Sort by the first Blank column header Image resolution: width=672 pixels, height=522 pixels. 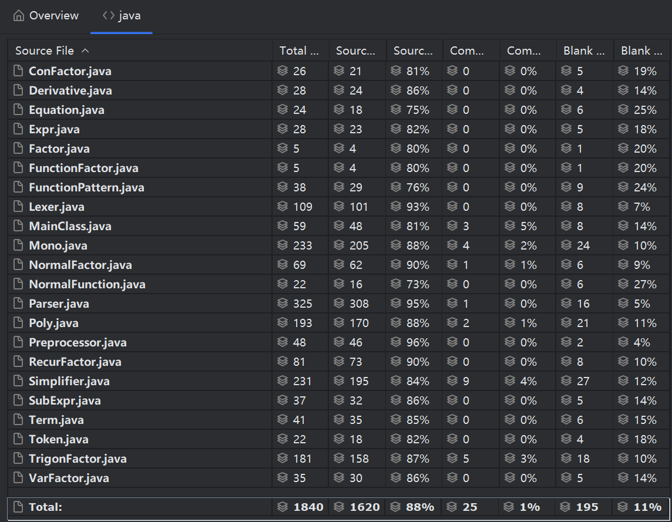pyautogui.click(x=584, y=51)
